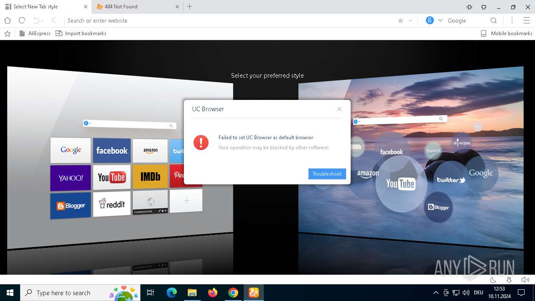Click the amazon bubble in scenic style
The width and height of the screenshot is (535, 301).
point(368,174)
